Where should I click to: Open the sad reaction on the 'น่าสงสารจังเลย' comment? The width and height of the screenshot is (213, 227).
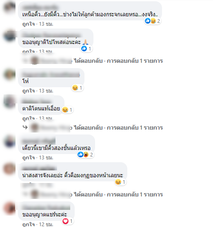120,182
